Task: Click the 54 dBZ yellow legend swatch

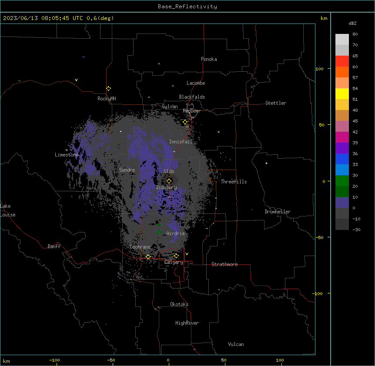Action: click(342, 93)
